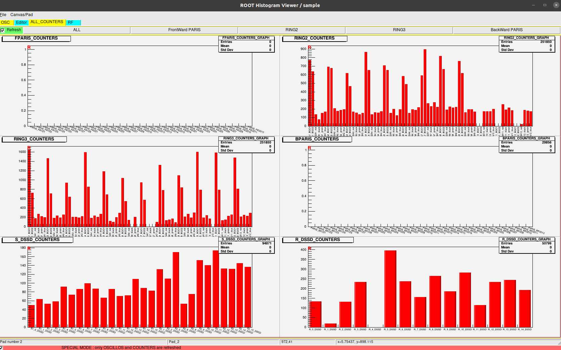
Task: Switch to the OSC tab
Action: [x=6, y=22]
